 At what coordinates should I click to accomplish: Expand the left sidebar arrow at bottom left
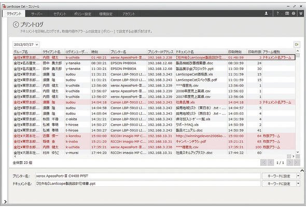pyautogui.click(x=5, y=202)
